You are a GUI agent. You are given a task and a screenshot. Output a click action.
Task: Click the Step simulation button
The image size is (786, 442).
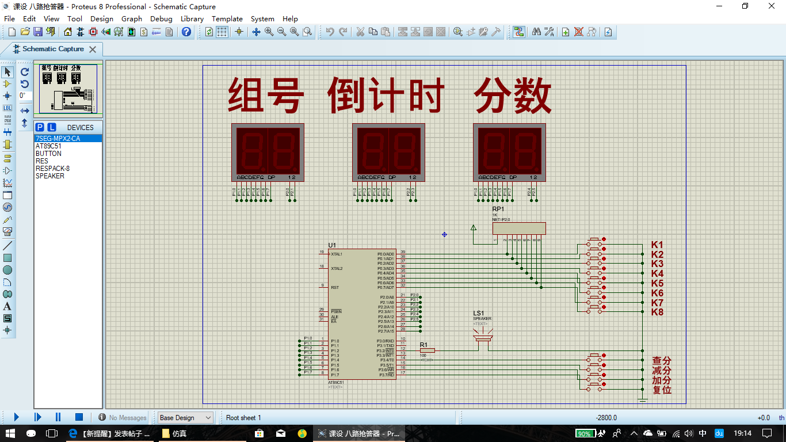pos(37,417)
